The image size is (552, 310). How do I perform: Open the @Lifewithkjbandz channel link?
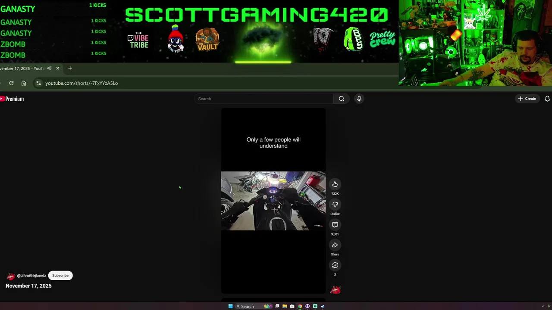click(31, 276)
